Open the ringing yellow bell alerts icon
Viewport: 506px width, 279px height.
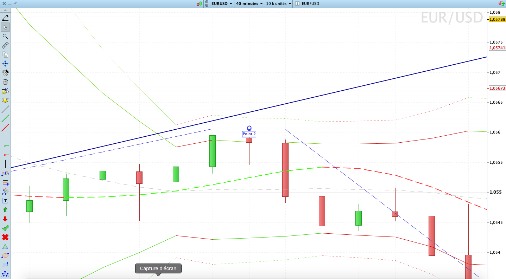5,100
